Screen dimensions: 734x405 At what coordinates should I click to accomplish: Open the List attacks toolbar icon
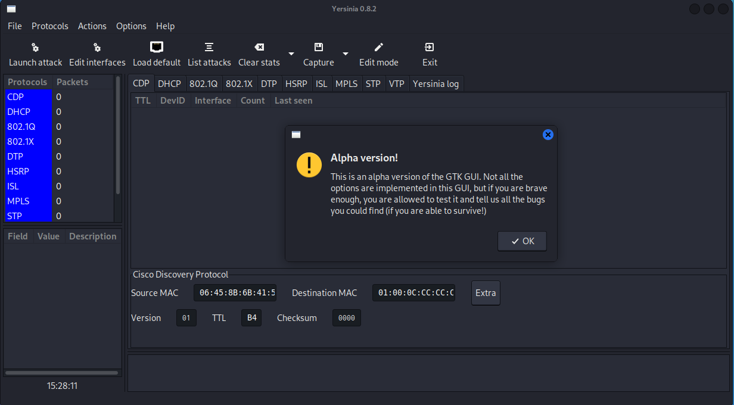(209, 47)
